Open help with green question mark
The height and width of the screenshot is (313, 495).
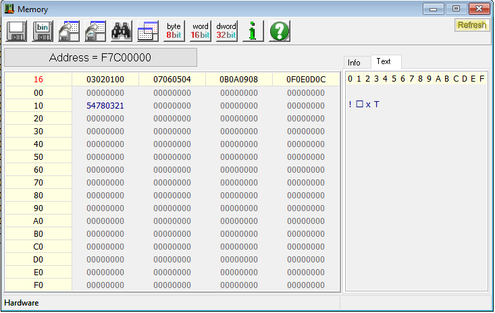pyautogui.click(x=280, y=31)
